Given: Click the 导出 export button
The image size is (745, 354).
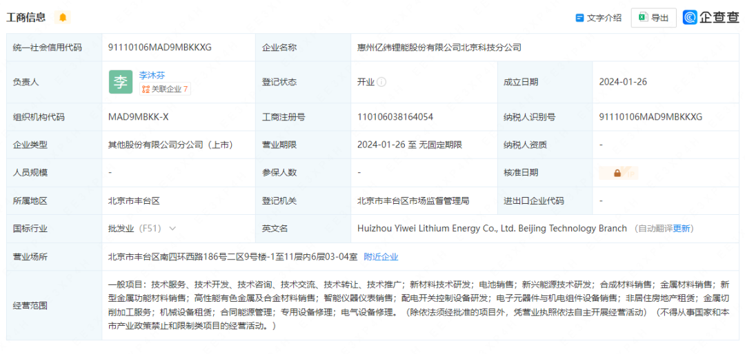Looking at the screenshot, I should pos(653,18).
